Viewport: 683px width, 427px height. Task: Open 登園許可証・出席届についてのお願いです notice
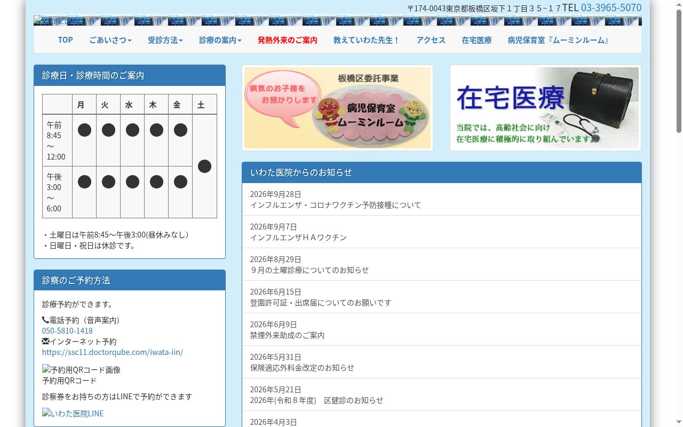[x=442, y=297]
